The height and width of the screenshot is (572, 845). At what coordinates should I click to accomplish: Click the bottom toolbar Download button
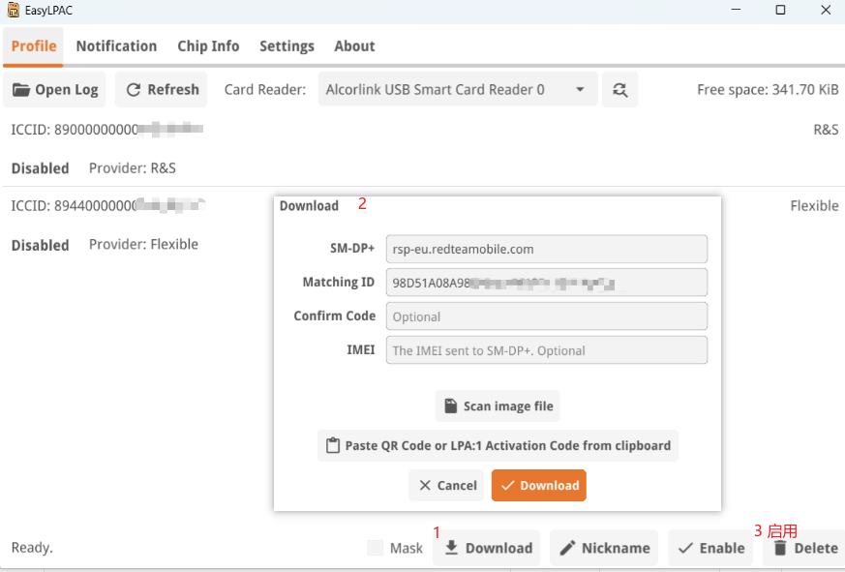click(x=489, y=548)
